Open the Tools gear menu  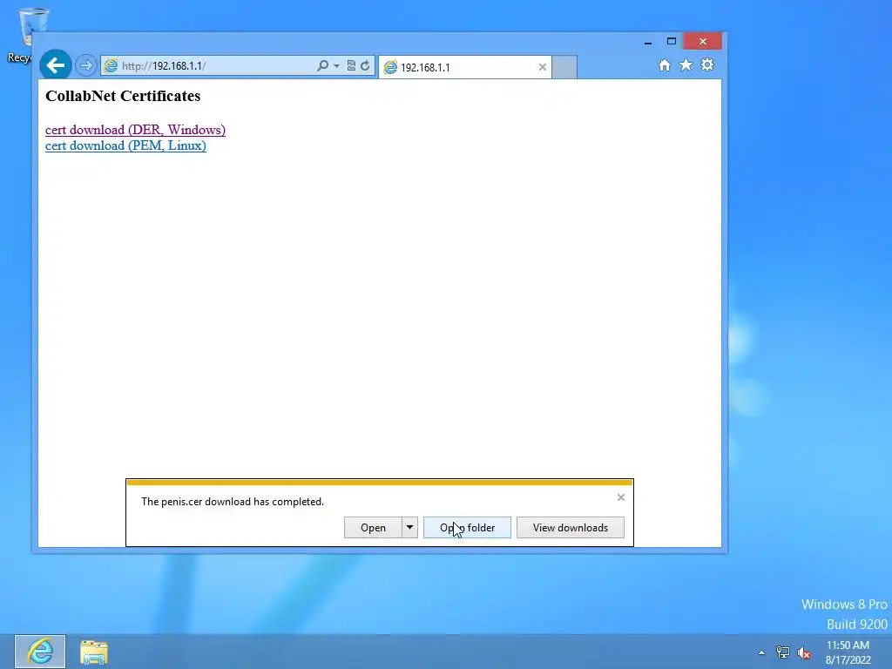pyautogui.click(x=707, y=64)
